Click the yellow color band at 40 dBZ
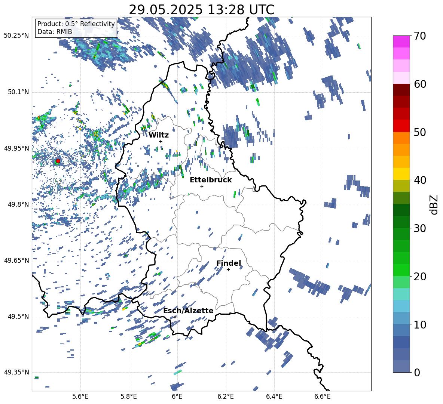The height and width of the screenshot is (404, 443). coord(401,174)
